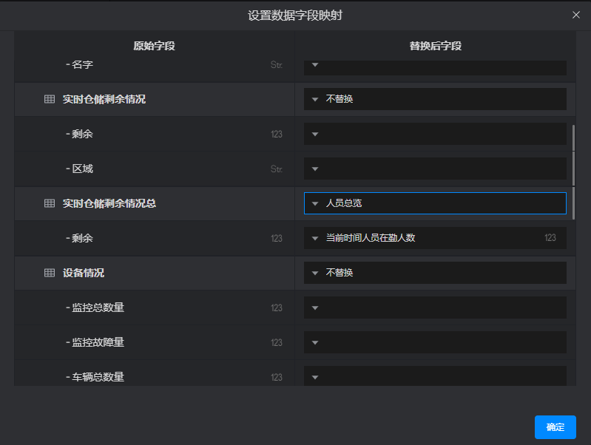Expand dropdown for 车辆总数量 field
Screen dimensions: 591x445
click(435, 376)
